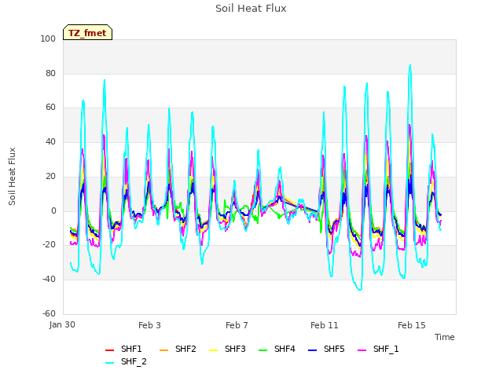Viewport: 503px width, 377px height.
Task: Toggle the SHF_1 series in legend
Action: click(x=378, y=349)
